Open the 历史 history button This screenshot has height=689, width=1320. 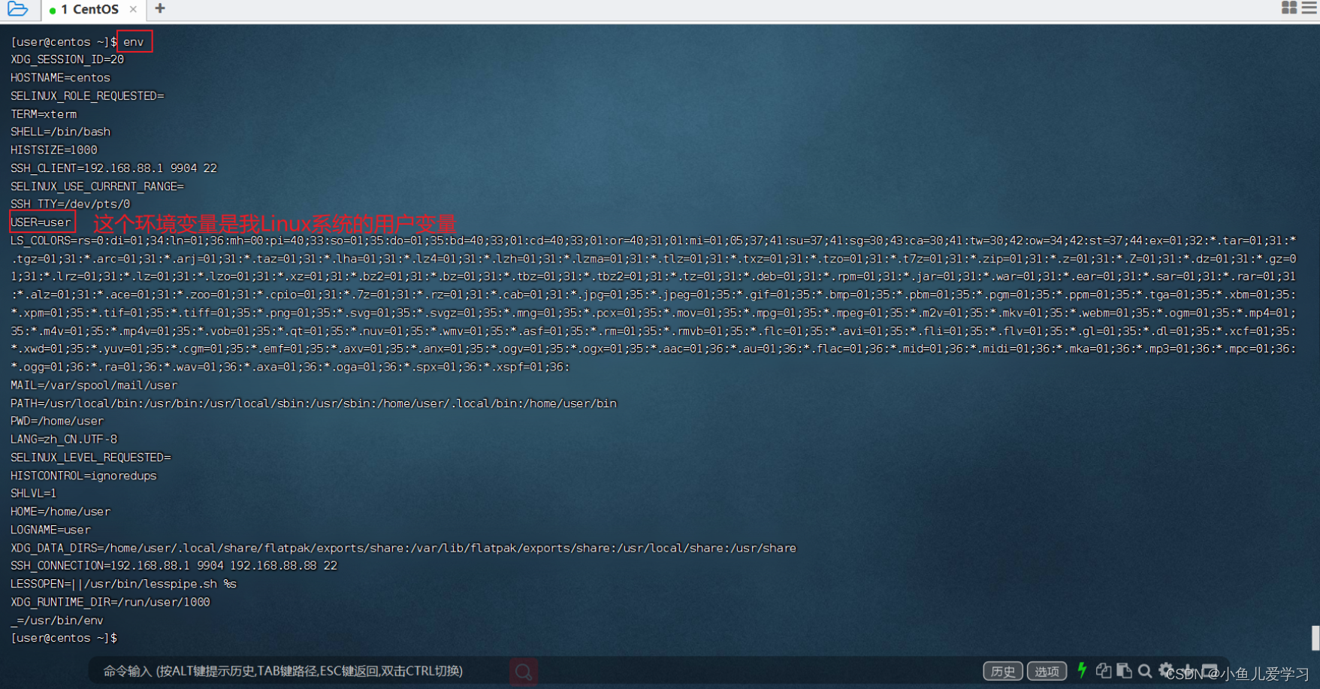pos(1002,671)
